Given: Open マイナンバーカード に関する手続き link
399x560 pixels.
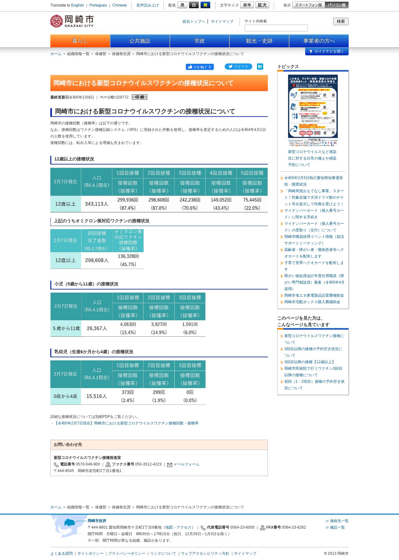Looking at the screenshot, I should pyautogui.click(x=314, y=214).
